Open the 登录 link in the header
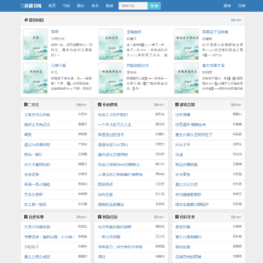 (x=227, y=6)
